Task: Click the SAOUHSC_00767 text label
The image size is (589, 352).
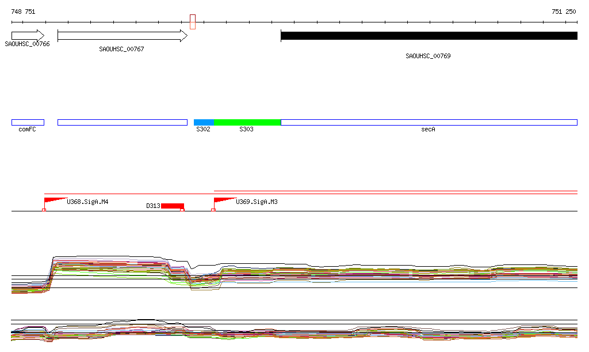Action: pyautogui.click(x=121, y=50)
